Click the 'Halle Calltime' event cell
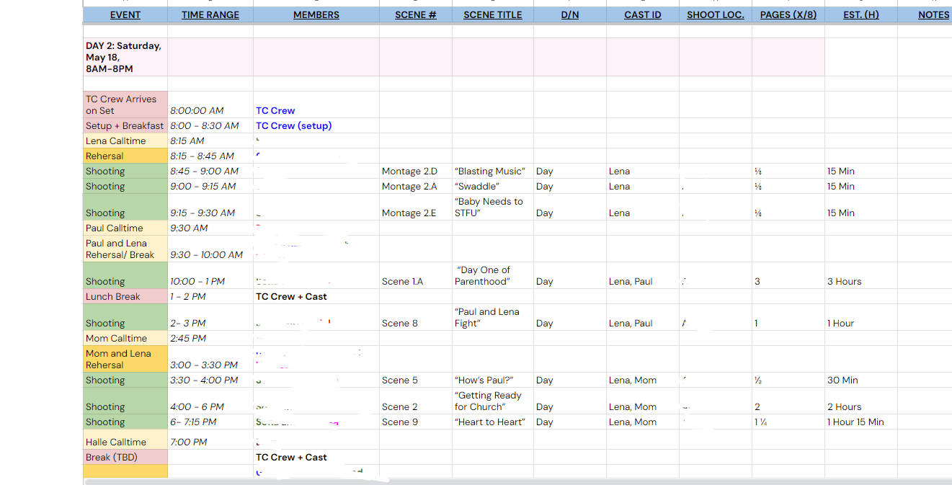The height and width of the screenshot is (485, 952). pos(125,440)
